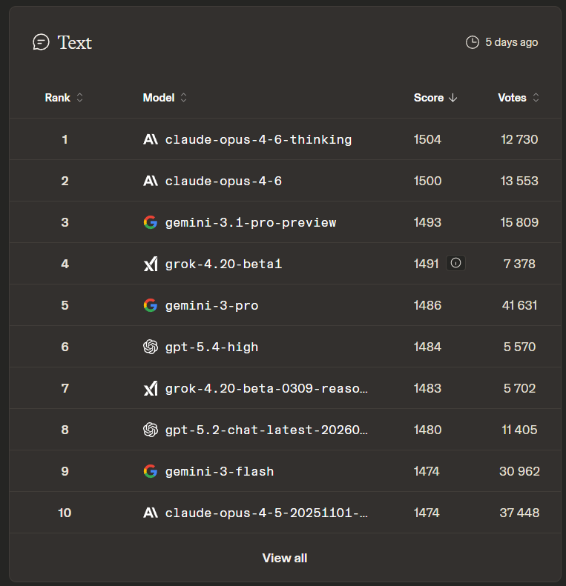Select gemini-3.1-pro-preview model name
The height and width of the screenshot is (586, 566).
click(x=251, y=223)
